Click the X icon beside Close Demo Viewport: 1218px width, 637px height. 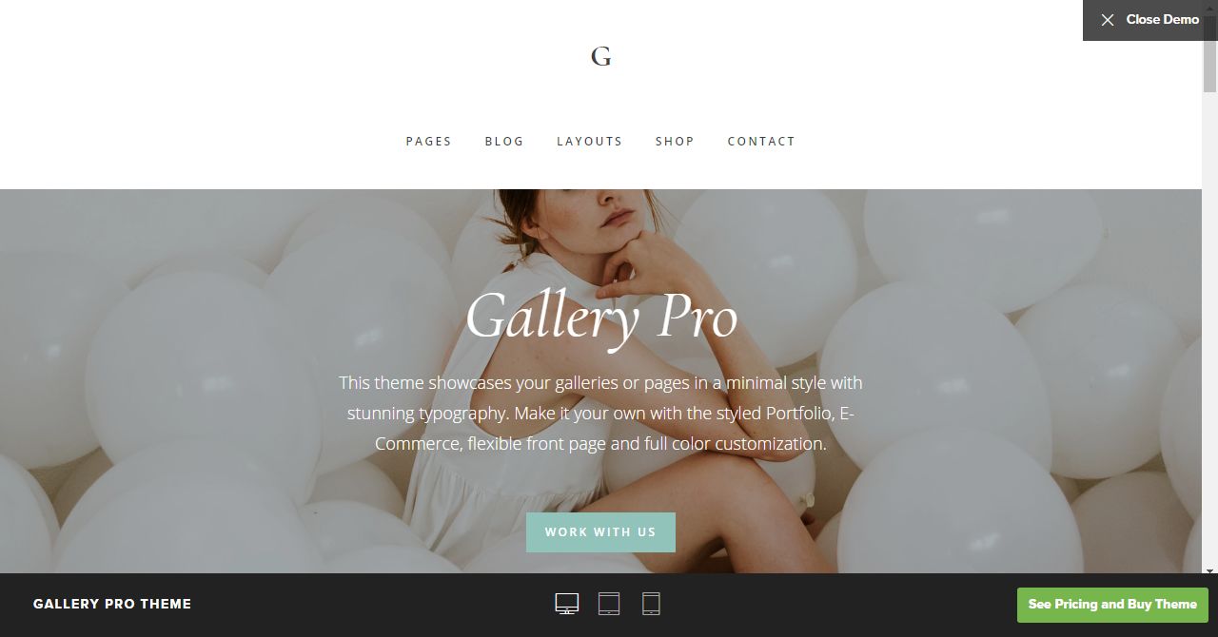[1108, 20]
